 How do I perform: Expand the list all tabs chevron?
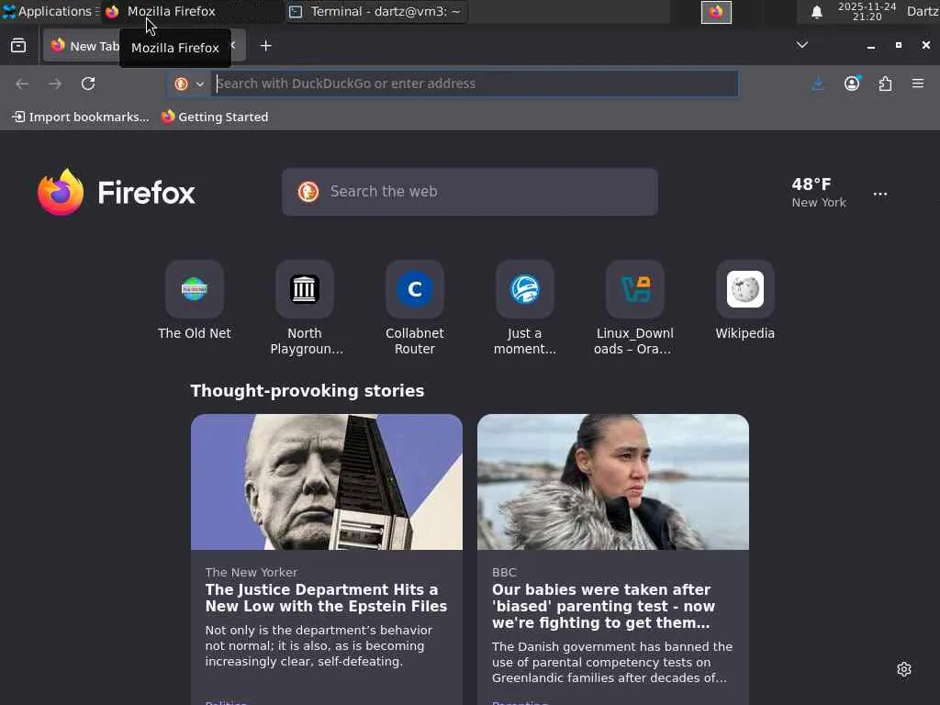pos(801,45)
